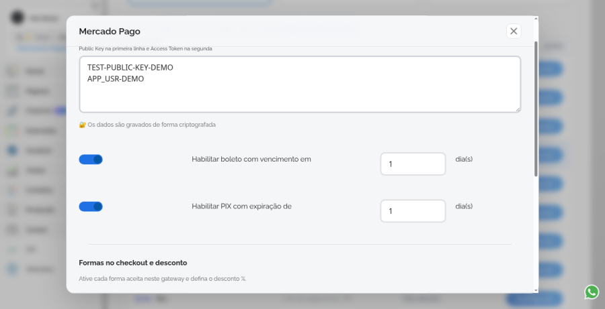The height and width of the screenshot is (309, 605).
Task: Click 'Formas no checkout e desconto' heading
Action: (x=133, y=263)
